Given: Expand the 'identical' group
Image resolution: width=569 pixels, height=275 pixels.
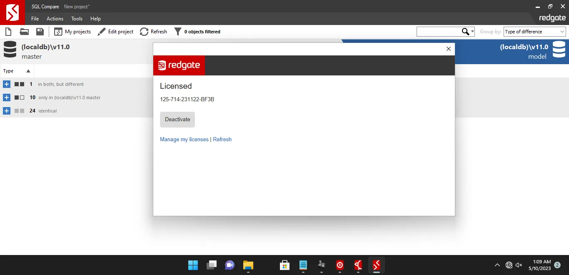Looking at the screenshot, I should pyautogui.click(x=7, y=111).
